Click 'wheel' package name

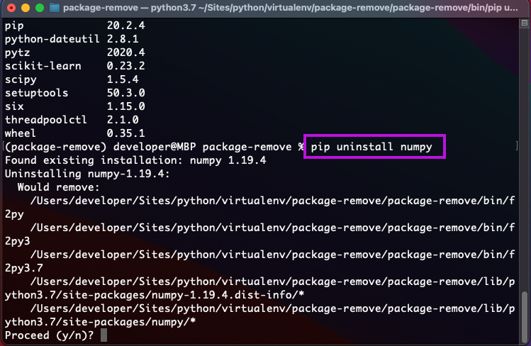pyautogui.click(x=21, y=133)
